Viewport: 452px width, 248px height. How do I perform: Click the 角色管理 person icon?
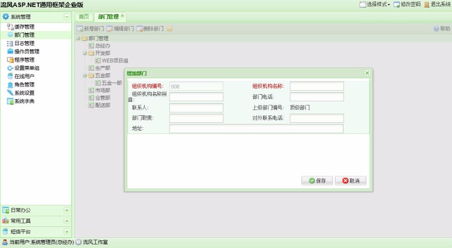[x=10, y=85]
